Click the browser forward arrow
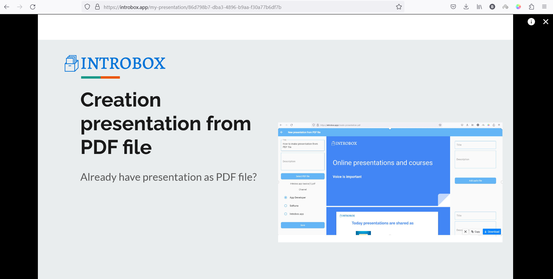This screenshot has height=279, width=553. point(20,7)
